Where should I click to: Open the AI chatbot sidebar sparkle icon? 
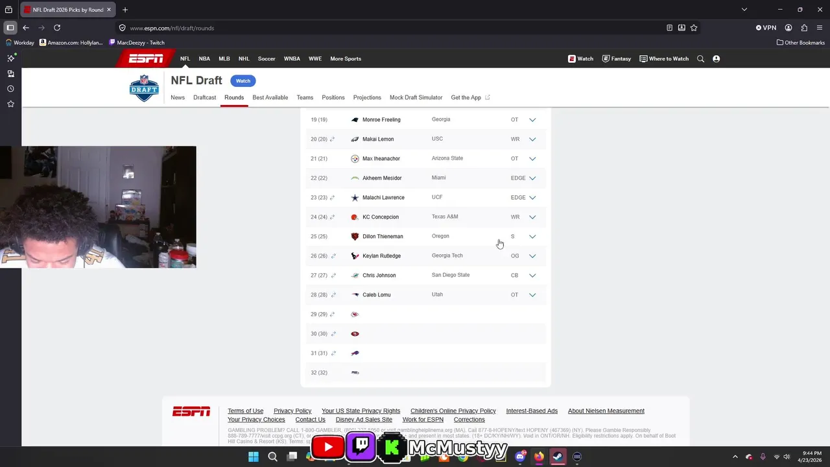coord(10,58)
